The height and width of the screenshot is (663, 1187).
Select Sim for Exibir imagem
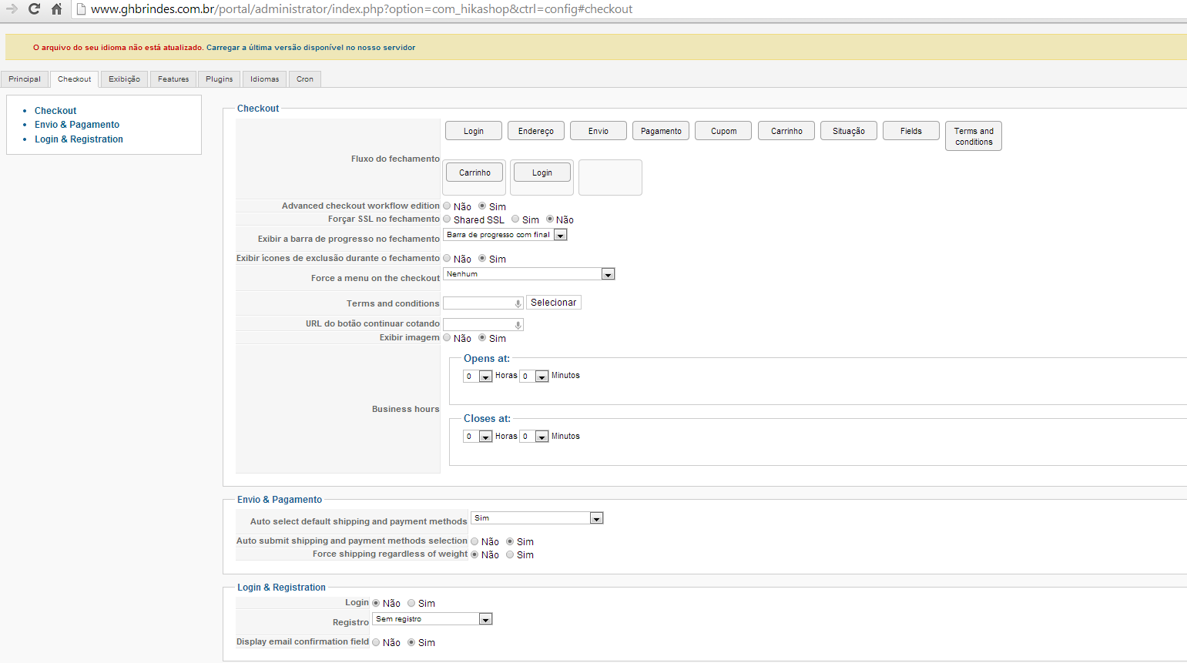tap(482, 337)
